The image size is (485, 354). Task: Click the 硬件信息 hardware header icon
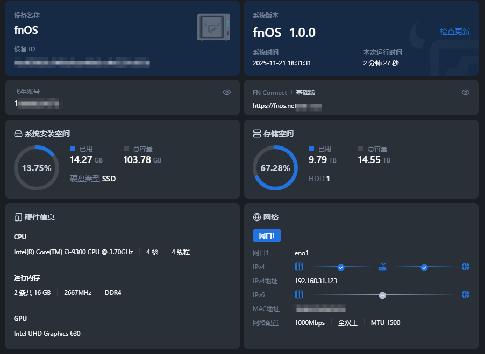[x=18, y=217]
